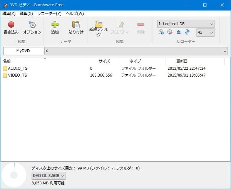Open the 4x speed dropdown
The height and width of the screenshot is (189, 231).
[x=205, y=33]
